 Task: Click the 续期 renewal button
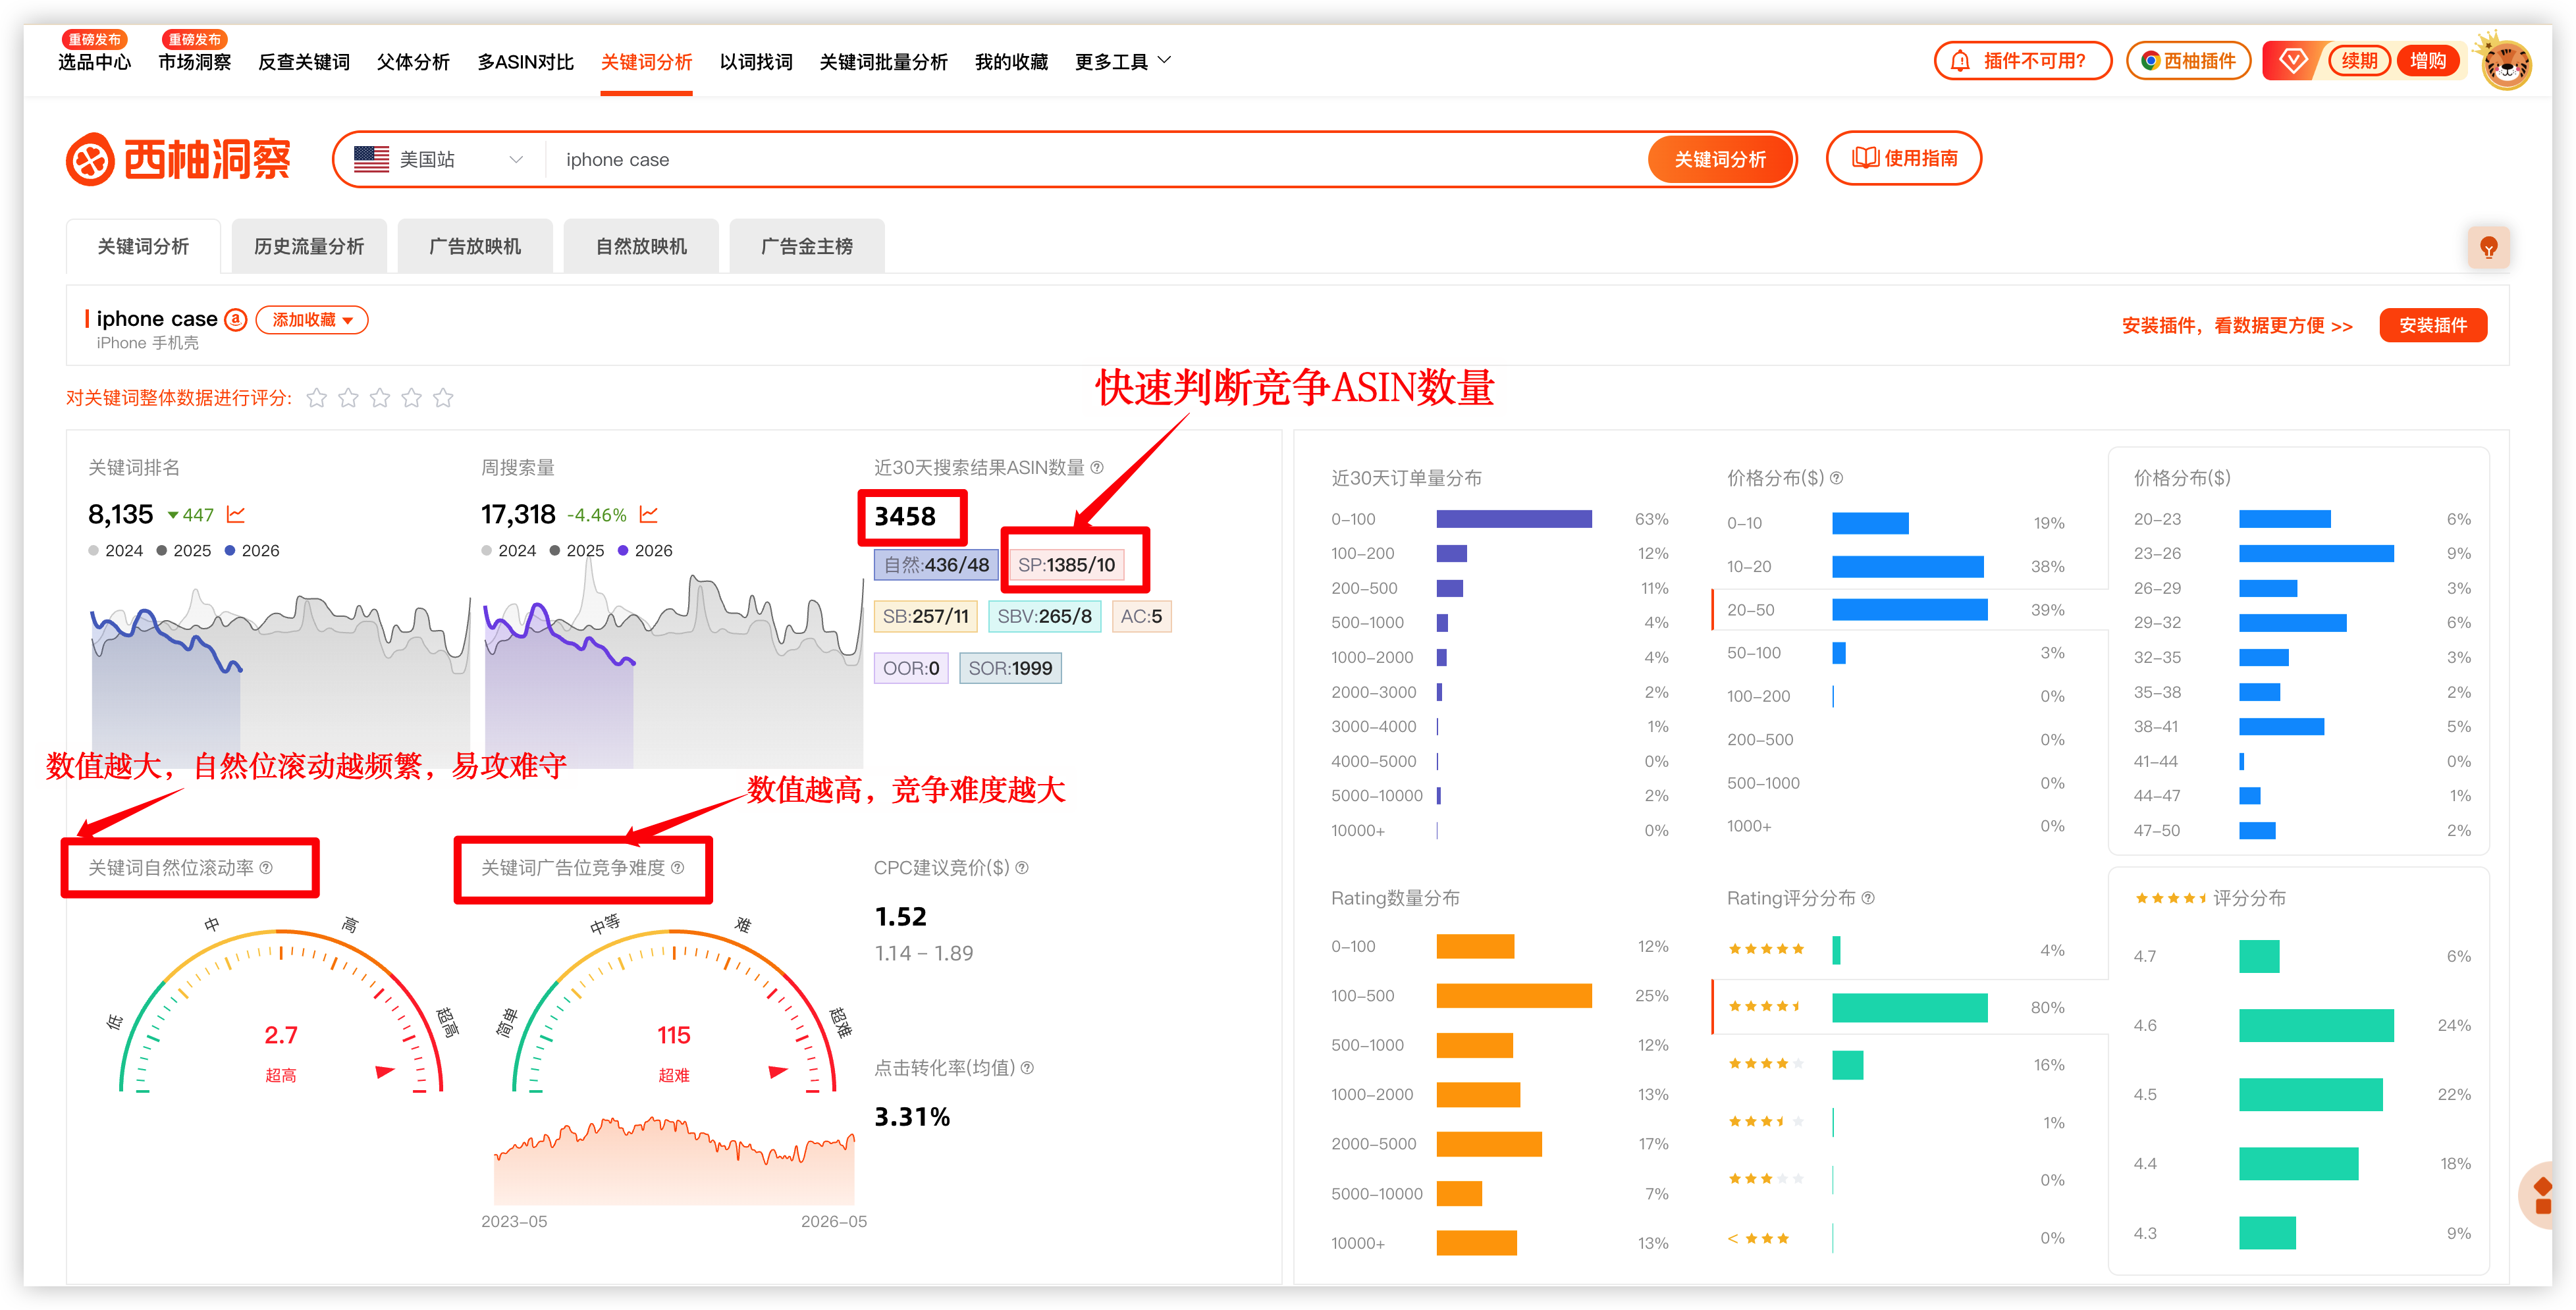click(x=2359, y=61)
